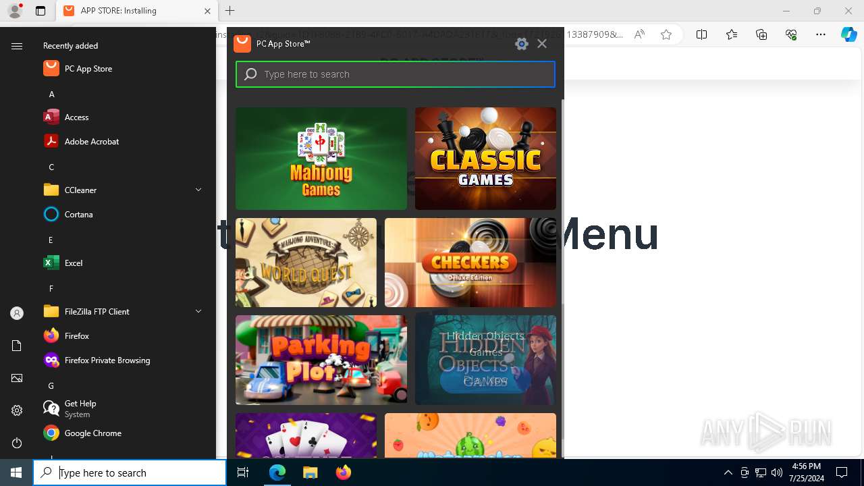Open the Edge profile icon

tap(14, 11)
